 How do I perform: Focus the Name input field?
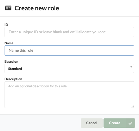pos(69,50)
